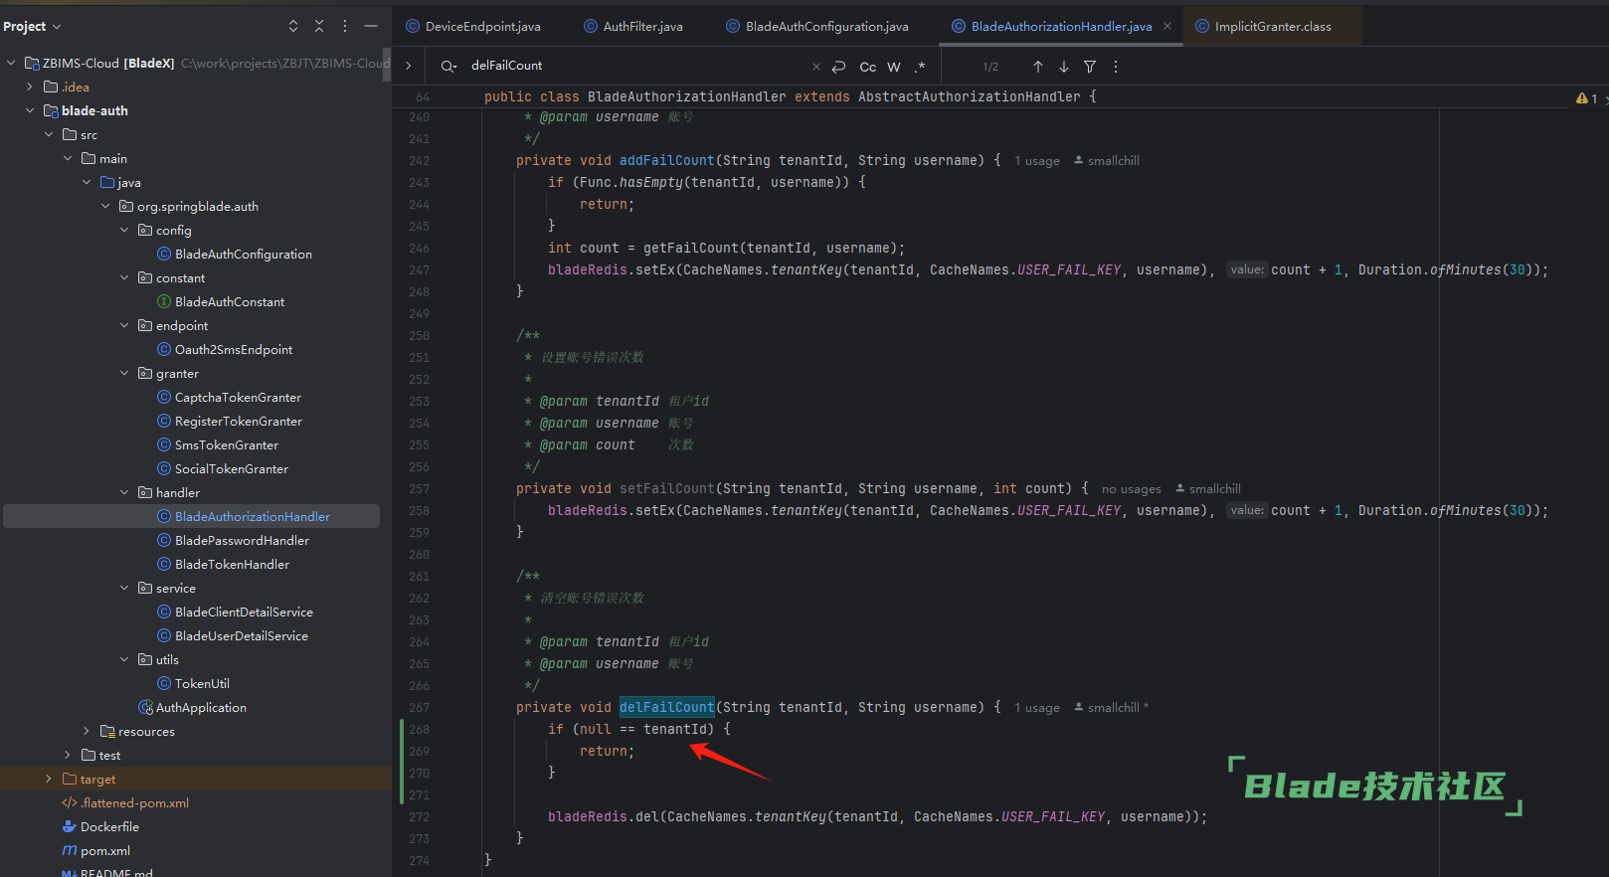Click '1 usage' hint for delFailCount
The height and width of the screenshot is (877, 1609).
tap(1037, 708)
